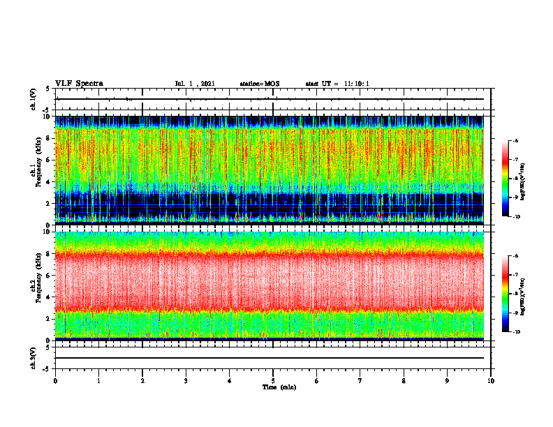Click the "-6" label on ch.2 color bar
Screen dimensions: 553x427
pyautogui.click(x=515, y=256)
